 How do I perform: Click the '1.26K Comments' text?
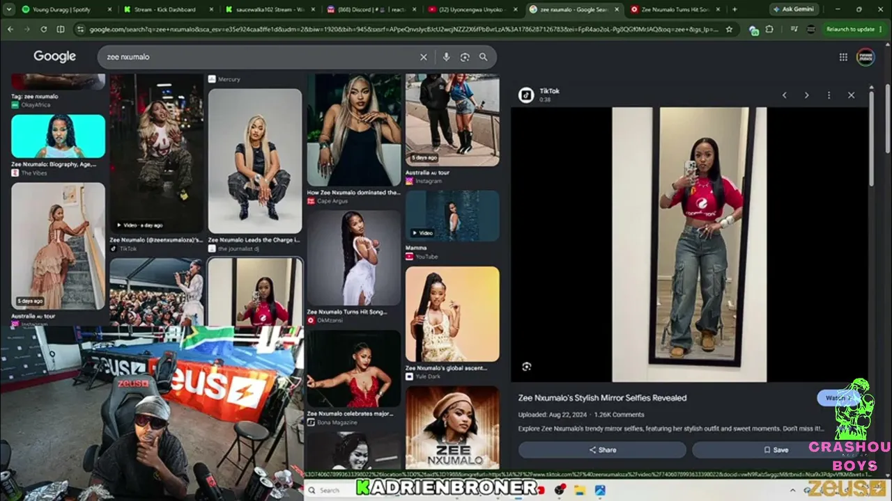tap(619, 415)
